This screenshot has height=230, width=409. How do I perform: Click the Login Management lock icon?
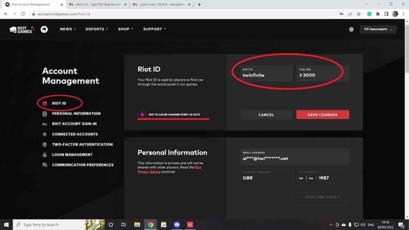point(45,155)
